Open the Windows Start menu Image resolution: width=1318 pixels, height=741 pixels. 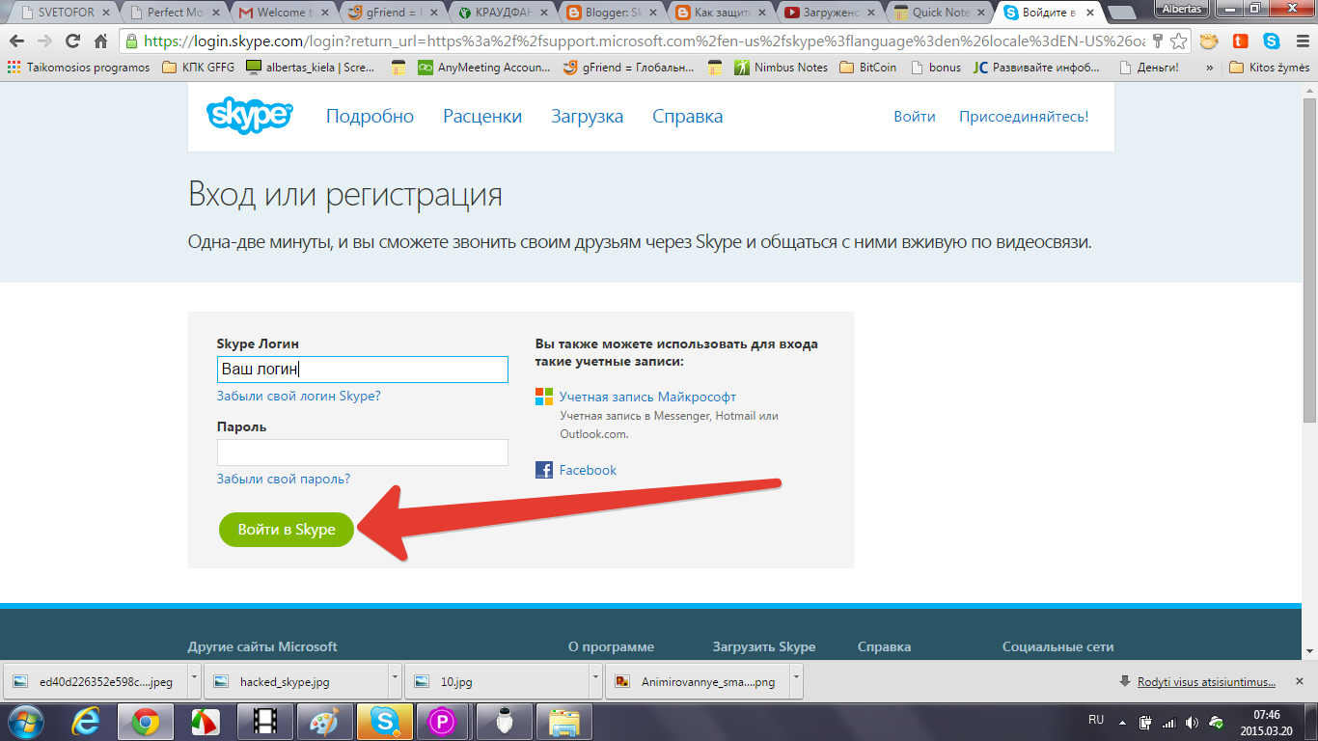click(25, 721)
